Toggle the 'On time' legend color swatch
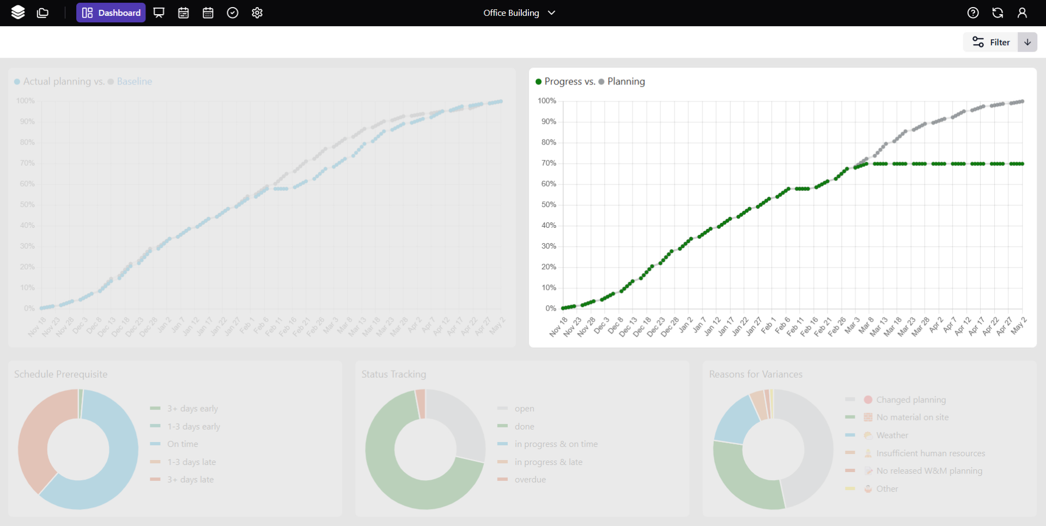 point(155,444)
